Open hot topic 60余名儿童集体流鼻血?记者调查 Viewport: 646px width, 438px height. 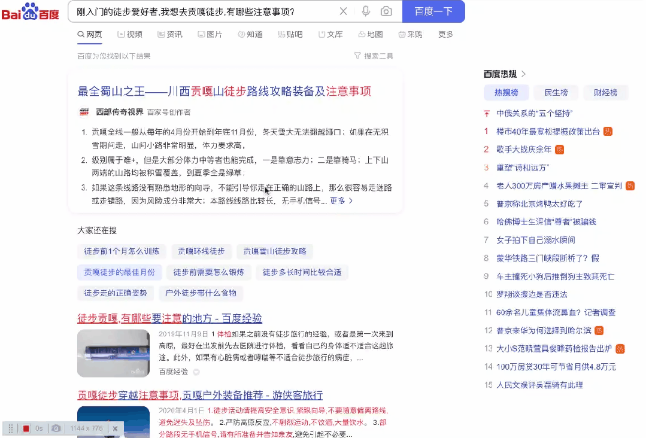coord(556,312)
